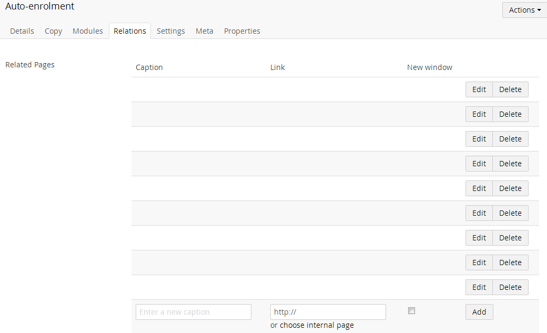This screenshot has width=547, height=333.
Task: Open the Meta tab
Action: pyautogui.click(x=205, y=31)
